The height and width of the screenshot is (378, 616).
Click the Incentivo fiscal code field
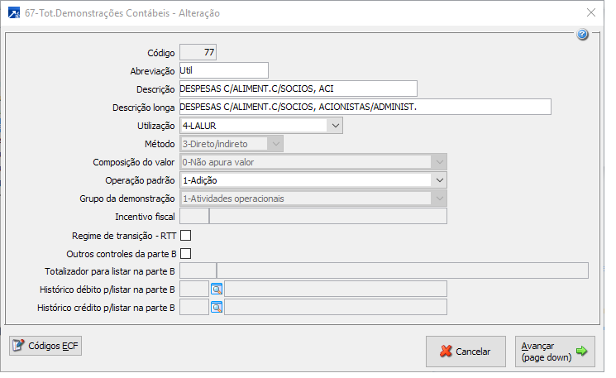click(193, 217)
